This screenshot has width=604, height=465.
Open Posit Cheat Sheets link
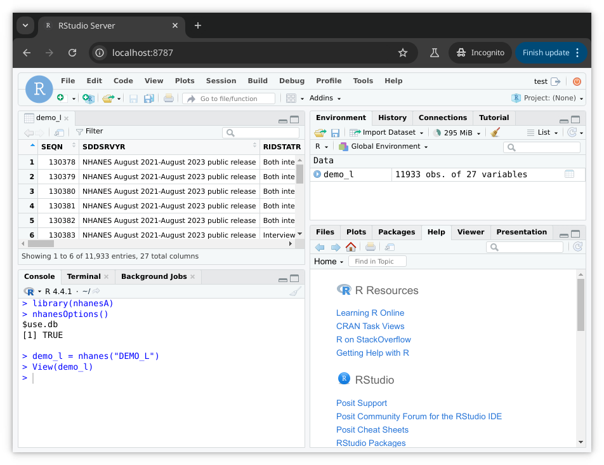pyautogui.click(x=372, y=430)
